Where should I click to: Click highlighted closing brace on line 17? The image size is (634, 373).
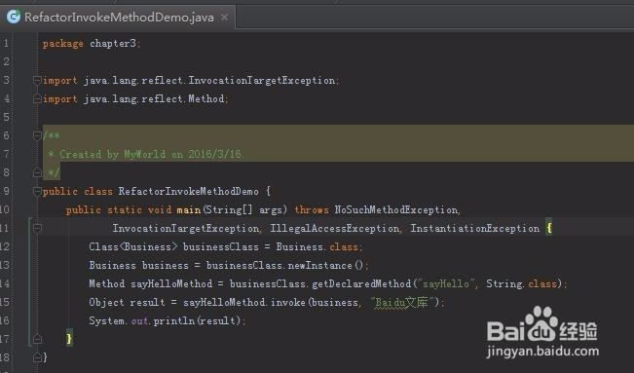pos(69,338)
